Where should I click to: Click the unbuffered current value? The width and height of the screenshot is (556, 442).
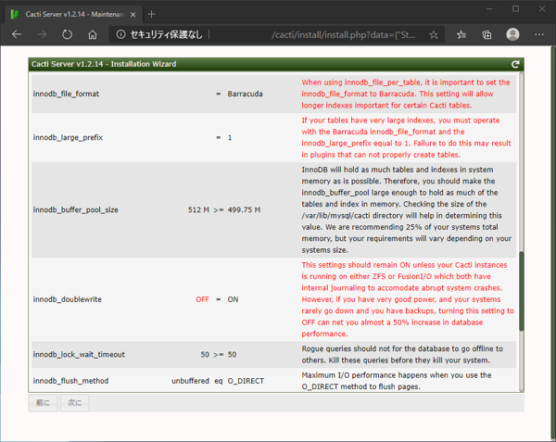[190, 381]
